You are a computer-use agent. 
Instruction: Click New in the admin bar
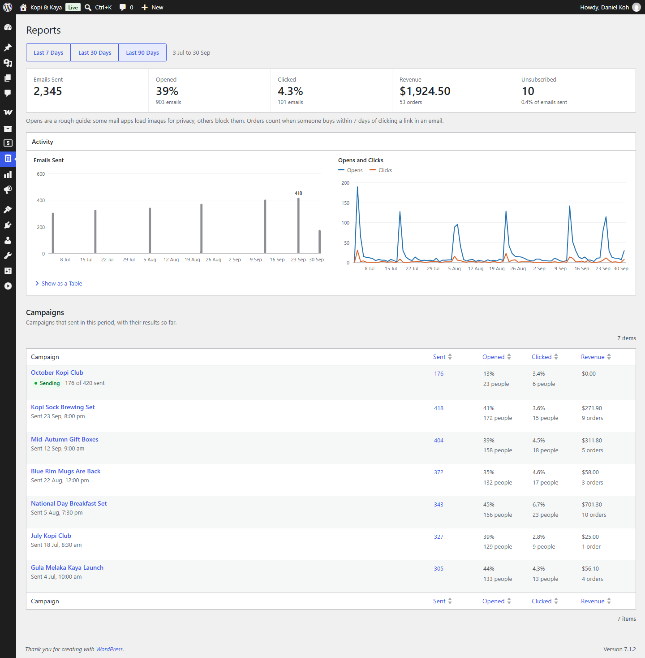152,7
